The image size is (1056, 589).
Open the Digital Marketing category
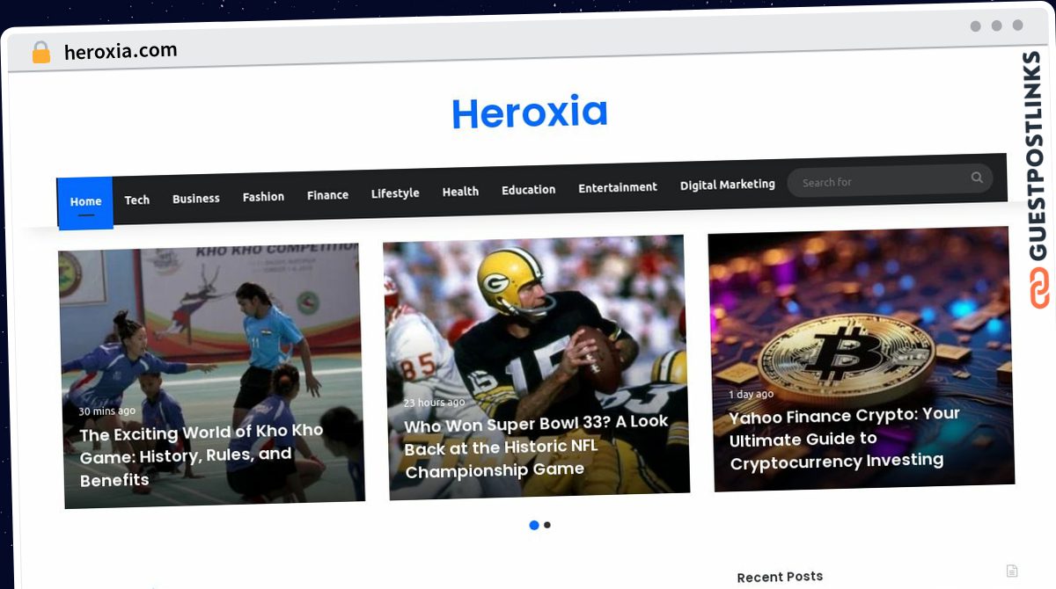tap(728, 185)
